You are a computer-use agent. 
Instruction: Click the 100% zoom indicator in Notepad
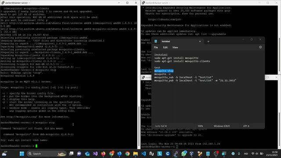click(x=200, y=126)
